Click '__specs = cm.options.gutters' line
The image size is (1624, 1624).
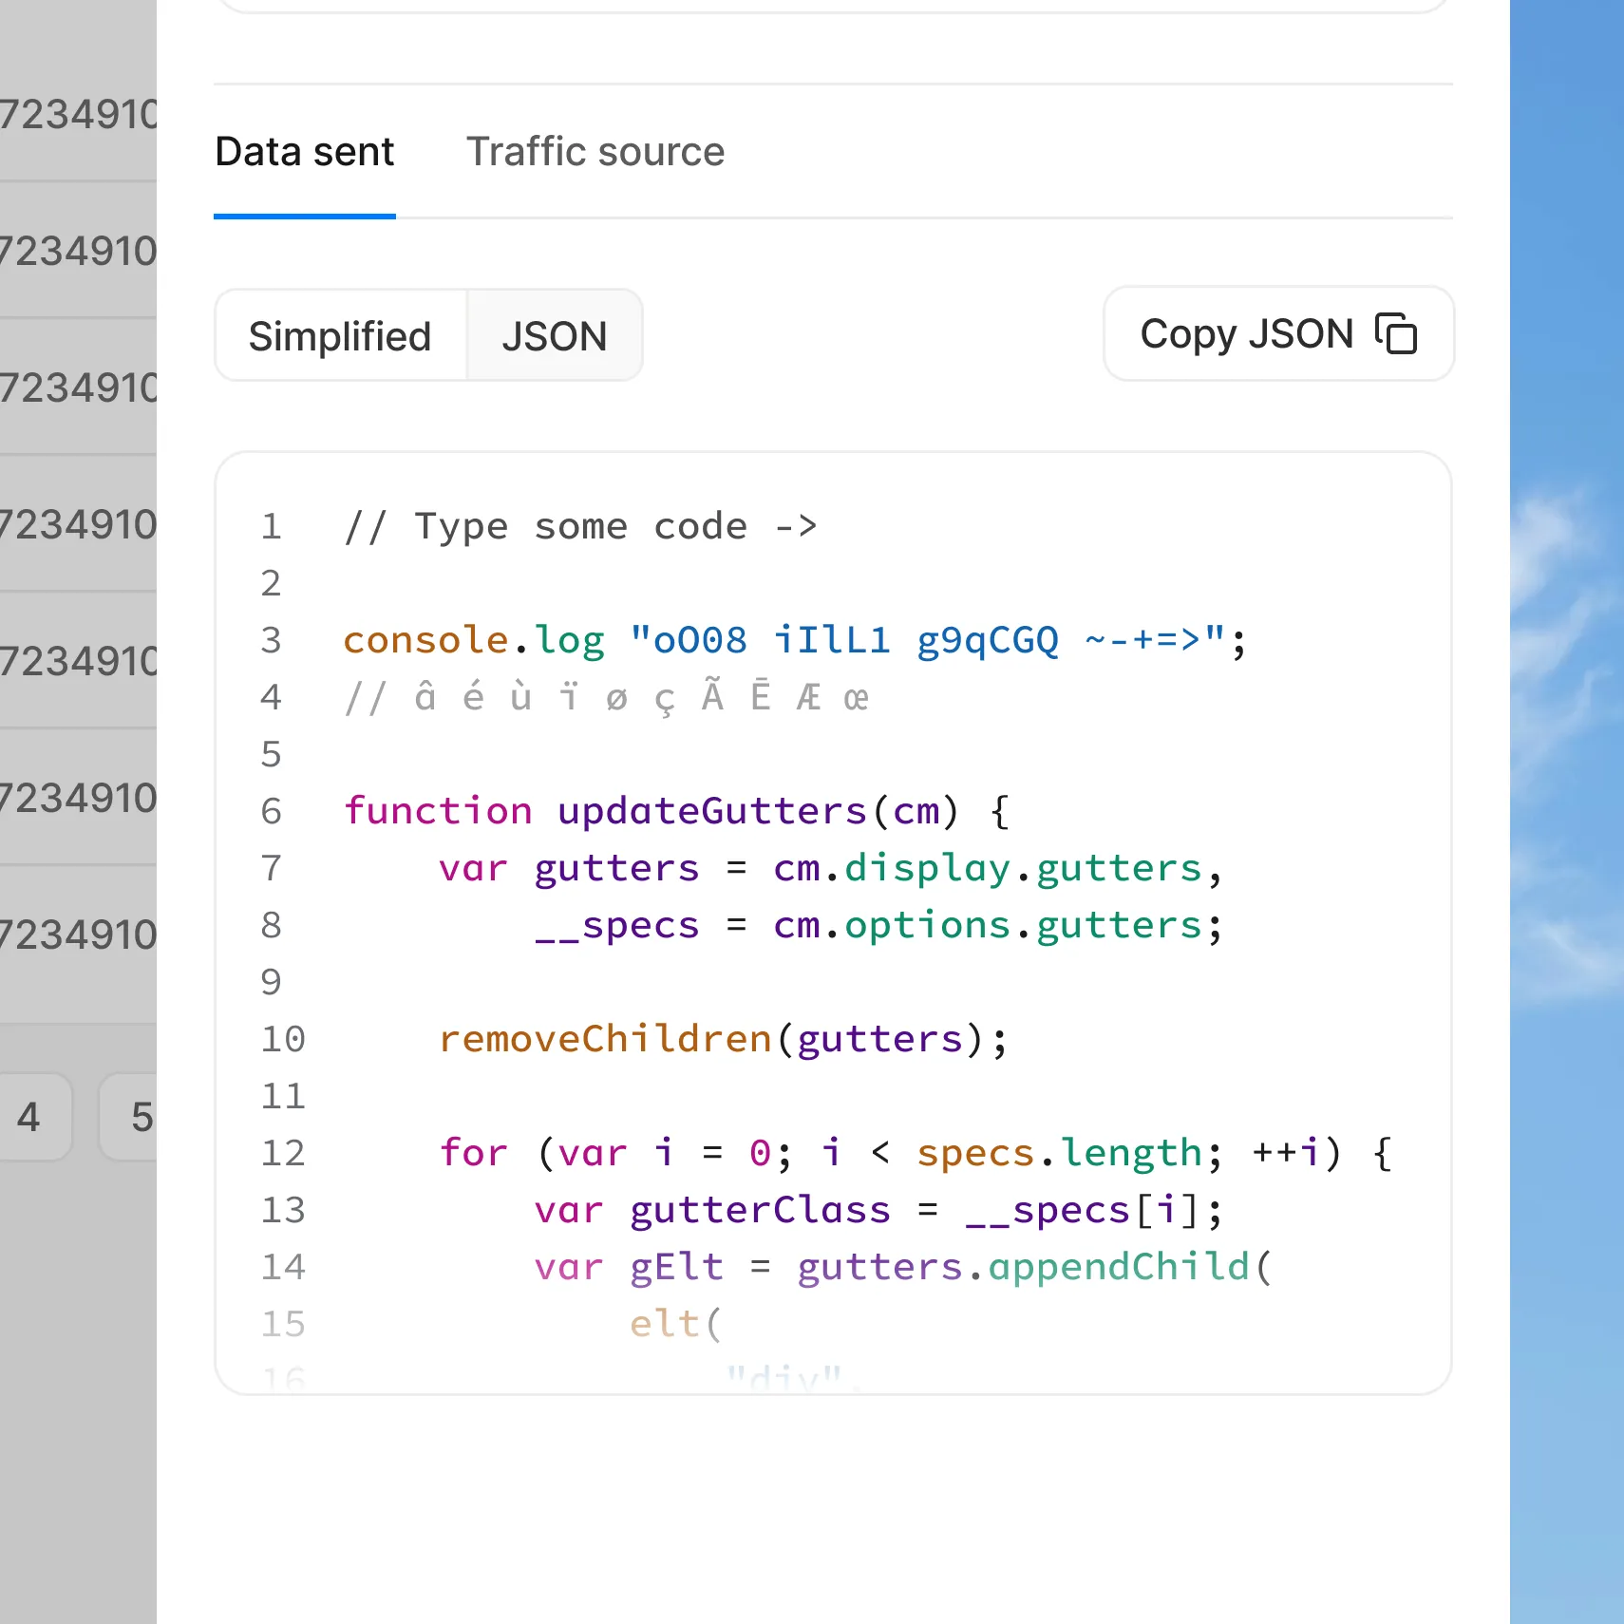point(878,925)
